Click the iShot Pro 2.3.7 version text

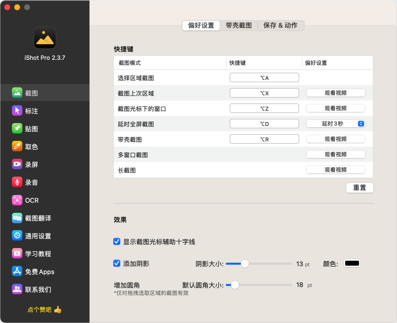(45, 58)
